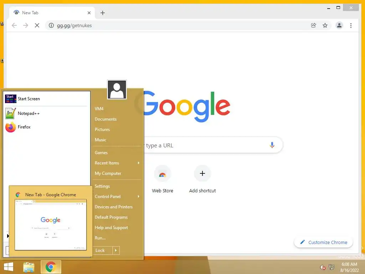Click Chrome icon on taskbar
The height and width of the screenshot is (274, 365).
pyautogui.click(x=51, y=267)
